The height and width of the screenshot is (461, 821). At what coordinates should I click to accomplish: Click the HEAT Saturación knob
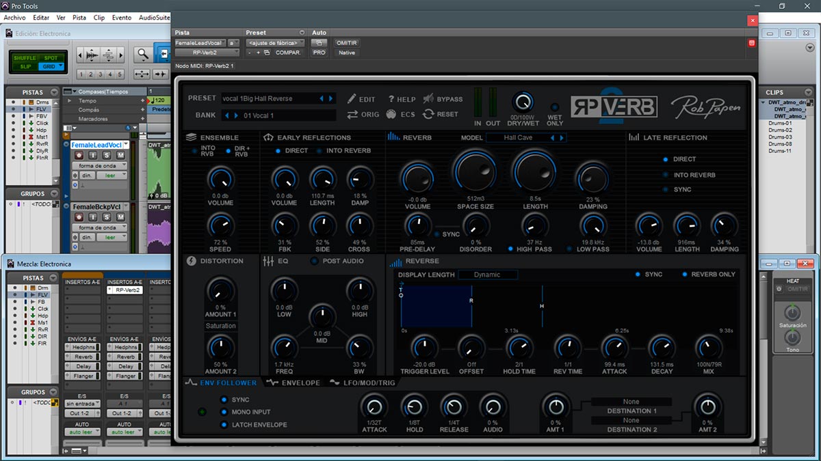(792, 313)
